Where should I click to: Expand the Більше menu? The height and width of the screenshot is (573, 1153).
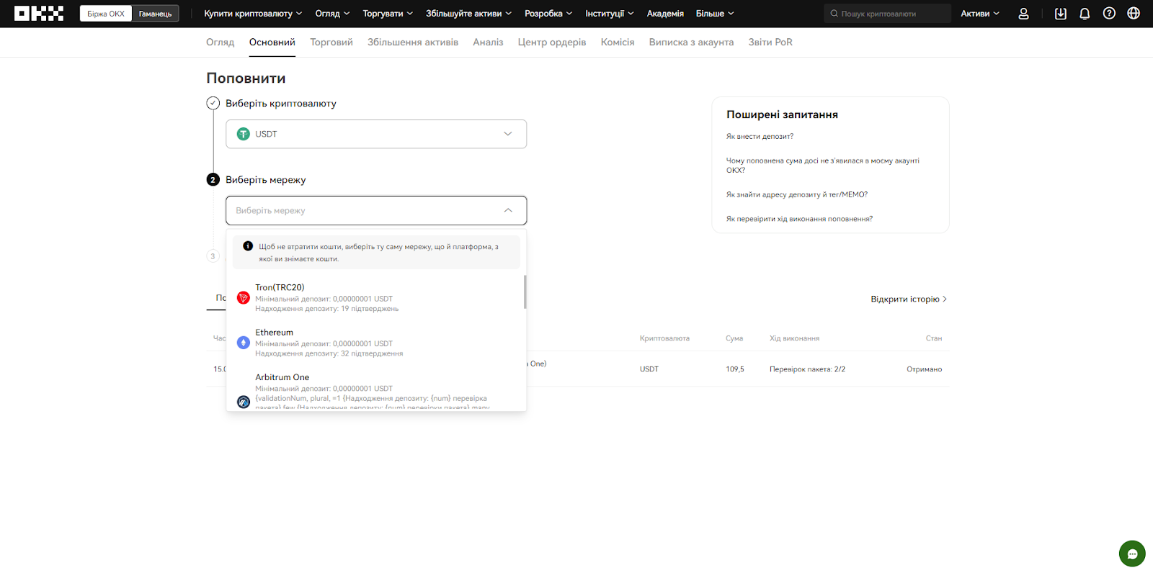(715, 14)
